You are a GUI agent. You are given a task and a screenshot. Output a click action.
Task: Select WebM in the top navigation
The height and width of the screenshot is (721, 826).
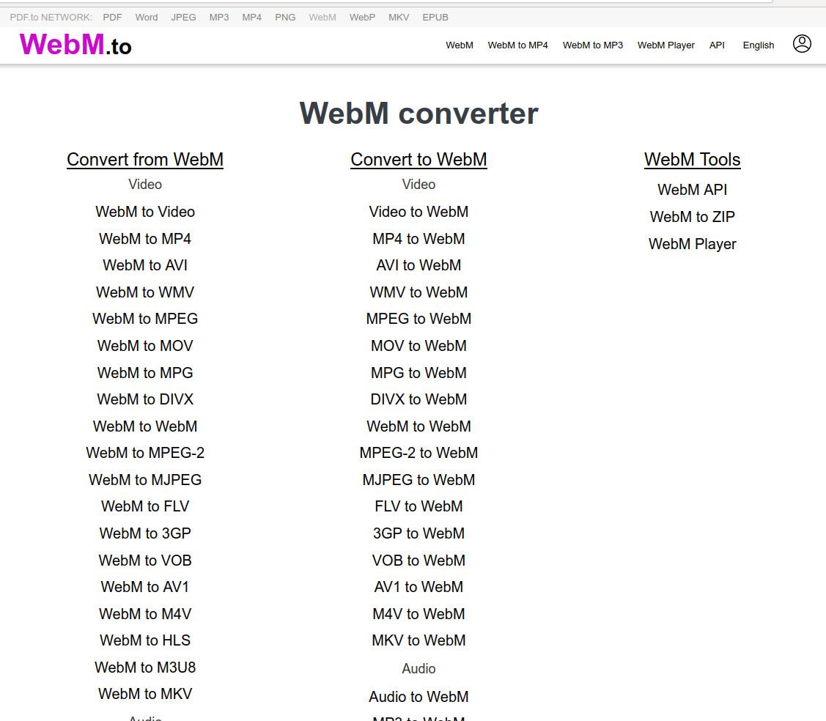pyautogui.click(x=460, y=45)
